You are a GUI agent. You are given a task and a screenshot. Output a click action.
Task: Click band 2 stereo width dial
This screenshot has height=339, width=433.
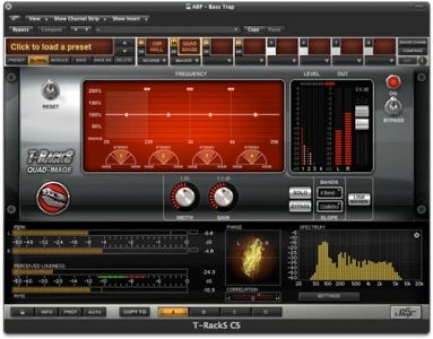click(x=164, y=158)
